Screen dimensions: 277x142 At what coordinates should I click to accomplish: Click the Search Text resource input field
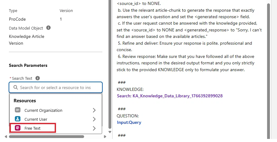pos(56,87)
